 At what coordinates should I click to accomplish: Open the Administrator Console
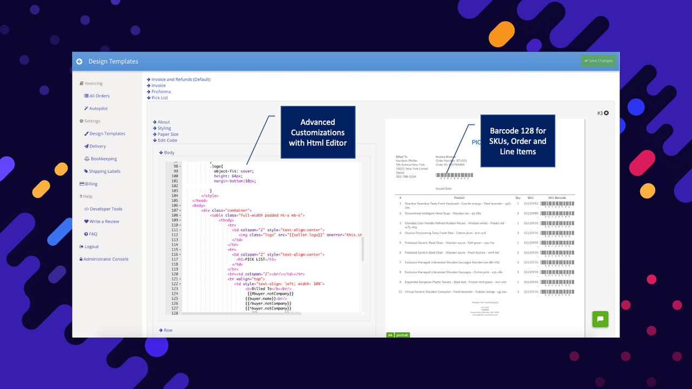pos(104,259)
